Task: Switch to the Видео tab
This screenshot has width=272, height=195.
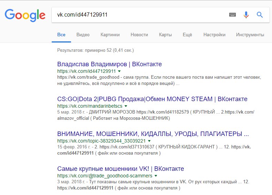Action: point(83,35)
